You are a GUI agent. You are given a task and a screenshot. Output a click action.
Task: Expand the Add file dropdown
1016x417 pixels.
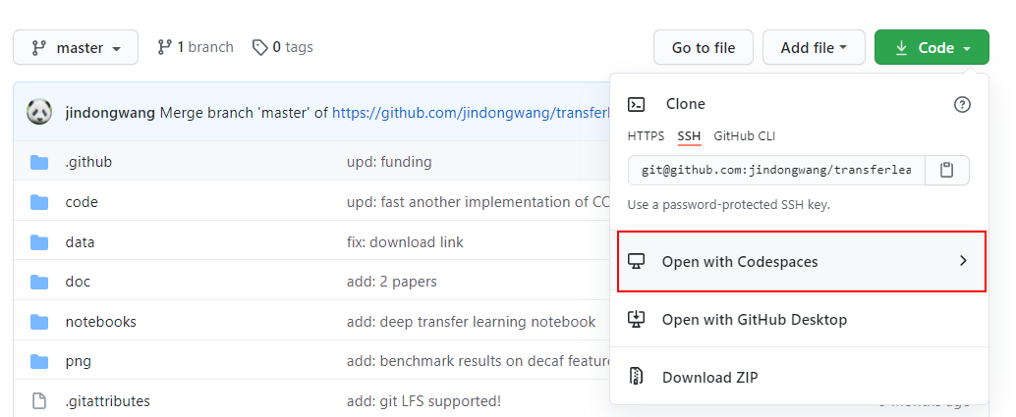click(814, 47)
